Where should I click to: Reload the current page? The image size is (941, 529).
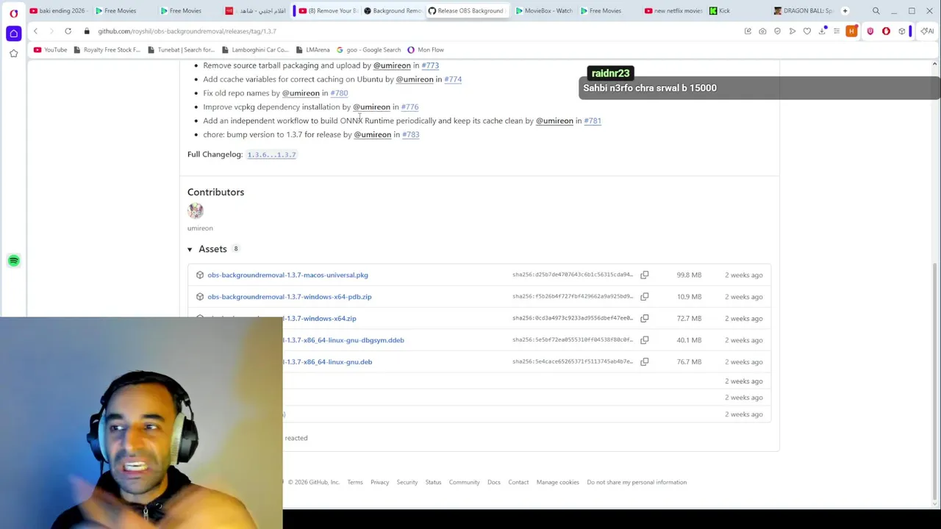(68, 31)
